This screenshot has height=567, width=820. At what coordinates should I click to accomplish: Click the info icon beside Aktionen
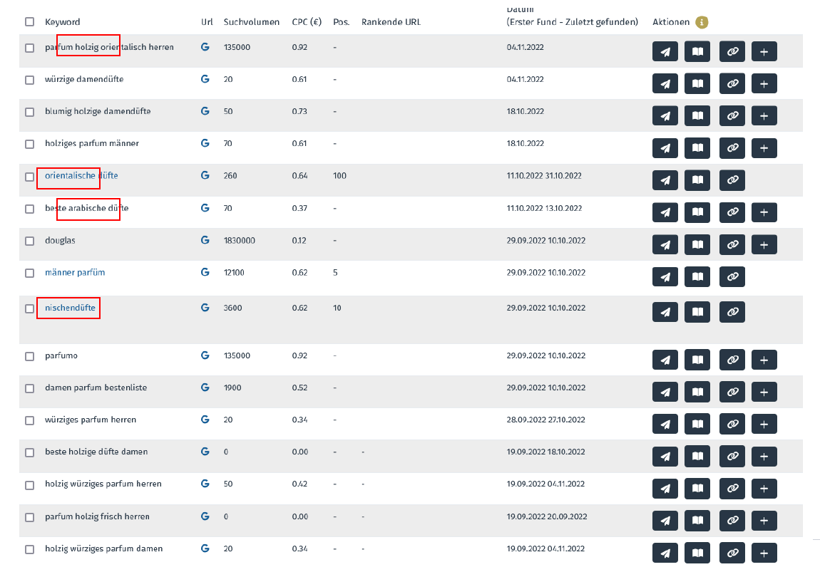(702, 22)
